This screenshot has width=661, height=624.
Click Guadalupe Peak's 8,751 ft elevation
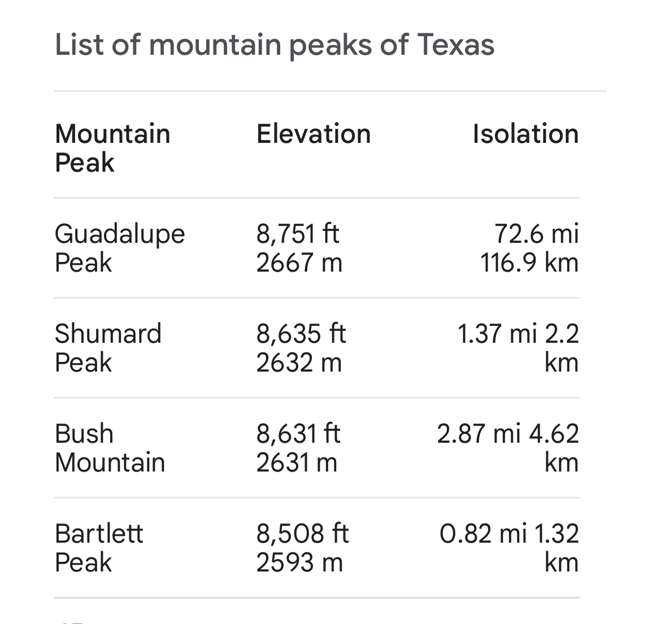[298, 234]
